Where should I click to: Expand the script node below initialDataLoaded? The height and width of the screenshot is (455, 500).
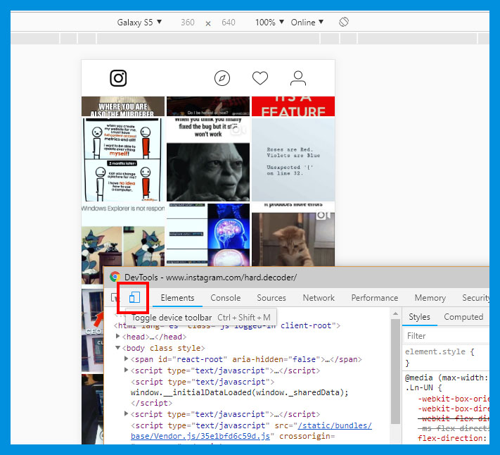click(x=127, y=414)
